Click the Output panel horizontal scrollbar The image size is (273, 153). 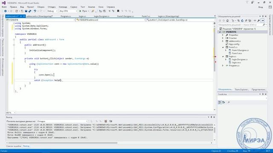point(63,143)
